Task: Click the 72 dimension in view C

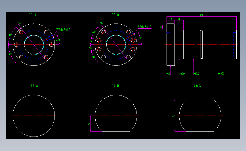Action: click(x=174, y=116)
